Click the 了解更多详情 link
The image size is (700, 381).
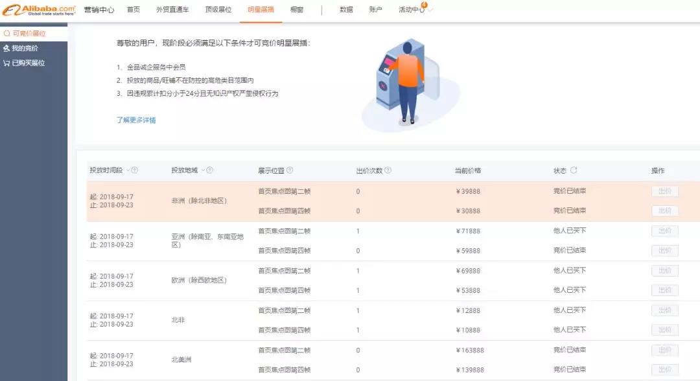click(x=136, y=120)
